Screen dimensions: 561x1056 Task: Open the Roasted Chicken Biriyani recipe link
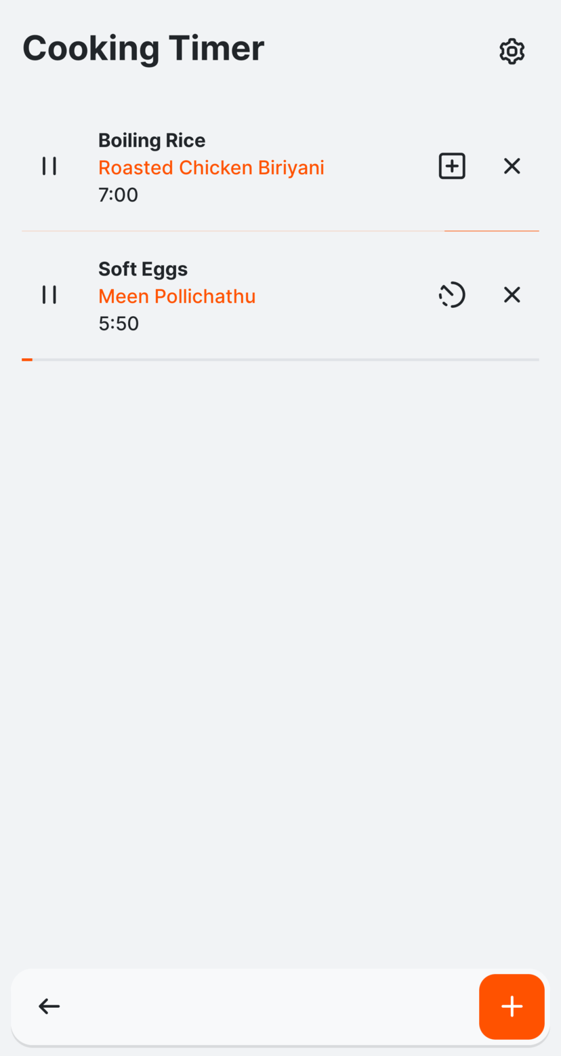click(211, 168)
